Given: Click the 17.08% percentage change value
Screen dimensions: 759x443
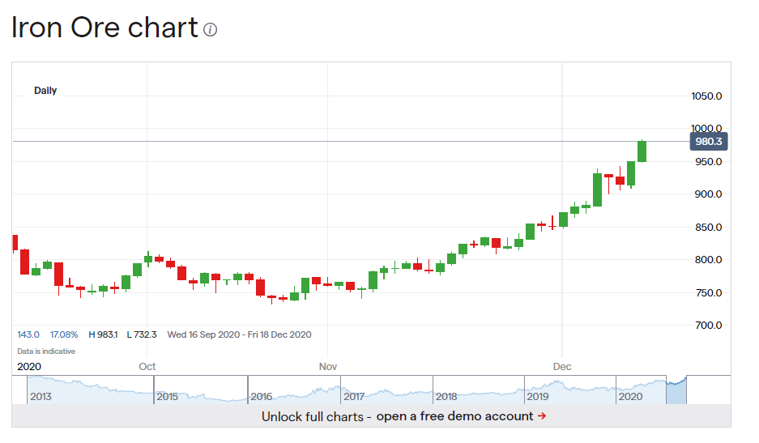Looking at the screenshot, I should 64,334.
